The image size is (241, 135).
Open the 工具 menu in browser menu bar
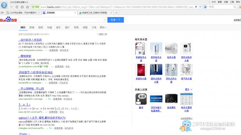pos(232,2)
